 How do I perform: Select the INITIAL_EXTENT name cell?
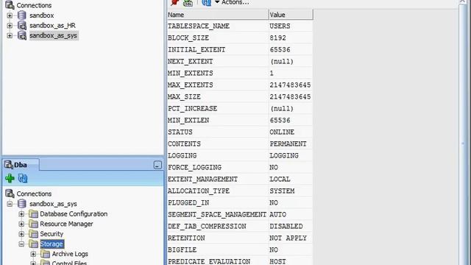click(x=218, y=49)
